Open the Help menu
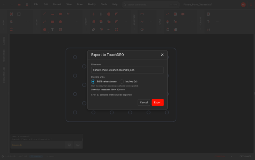Screen dimensions: 255x160 [x=115, y=4]
